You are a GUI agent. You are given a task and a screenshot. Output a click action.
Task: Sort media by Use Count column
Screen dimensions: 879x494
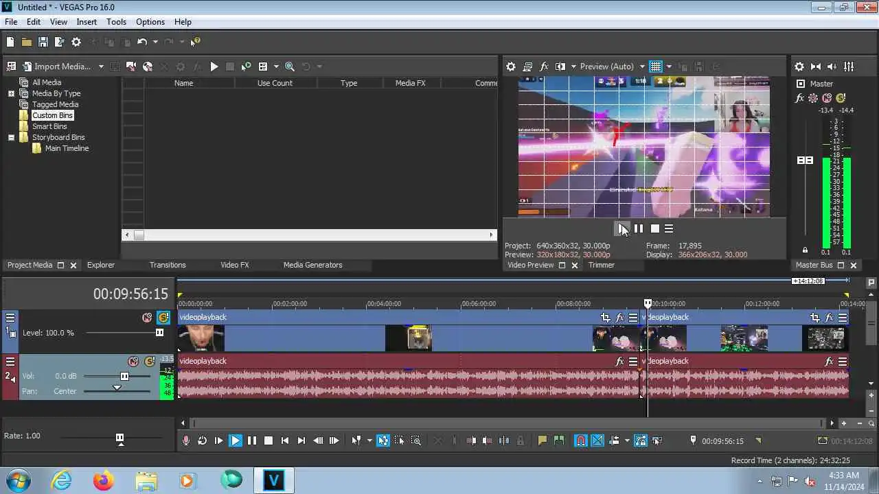(x=275, y=83)
